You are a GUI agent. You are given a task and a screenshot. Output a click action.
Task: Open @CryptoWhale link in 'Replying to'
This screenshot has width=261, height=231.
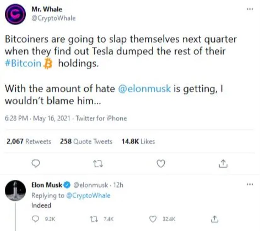coord(88,195)
